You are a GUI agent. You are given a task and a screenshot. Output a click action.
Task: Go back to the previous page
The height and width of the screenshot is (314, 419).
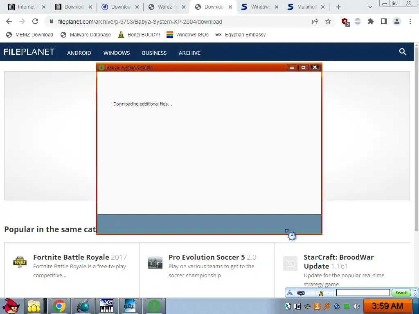point(9,21)
